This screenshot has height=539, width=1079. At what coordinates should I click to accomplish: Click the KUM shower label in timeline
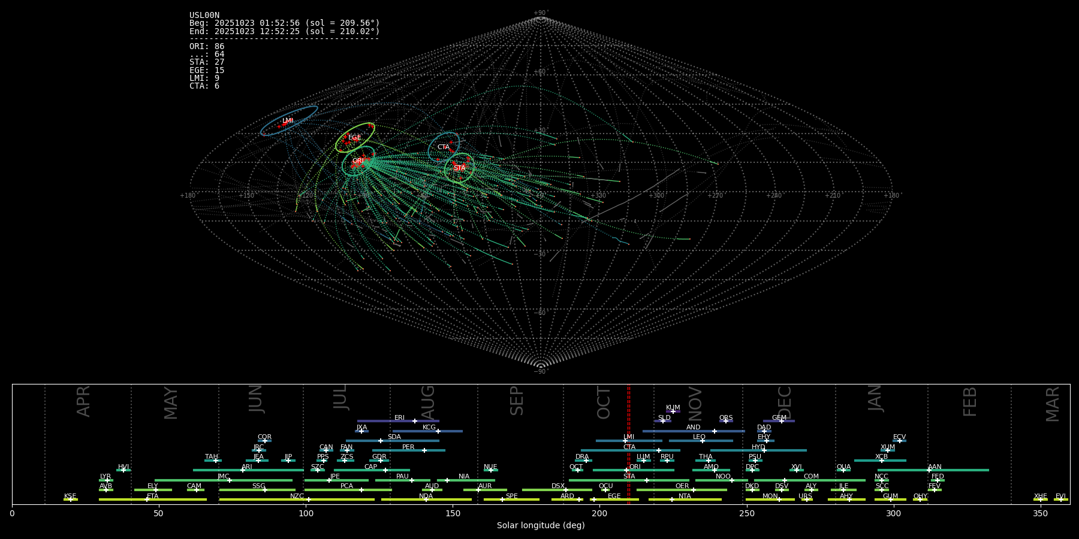coord(673,408)
